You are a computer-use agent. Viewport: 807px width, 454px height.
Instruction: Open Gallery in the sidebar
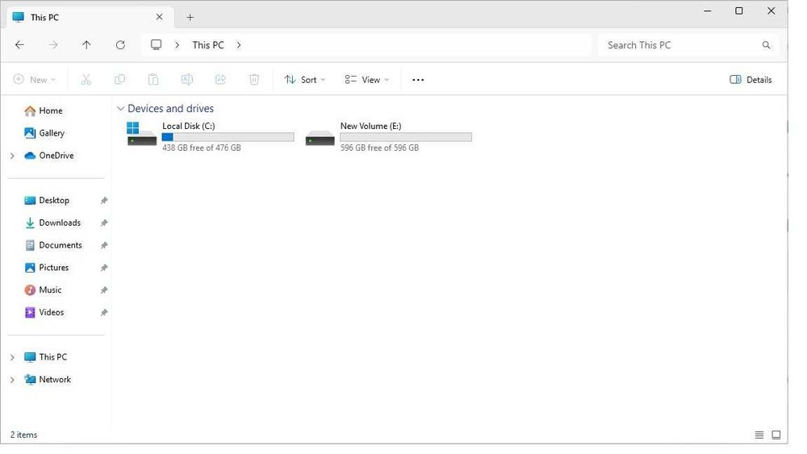(x=52, y=133)
